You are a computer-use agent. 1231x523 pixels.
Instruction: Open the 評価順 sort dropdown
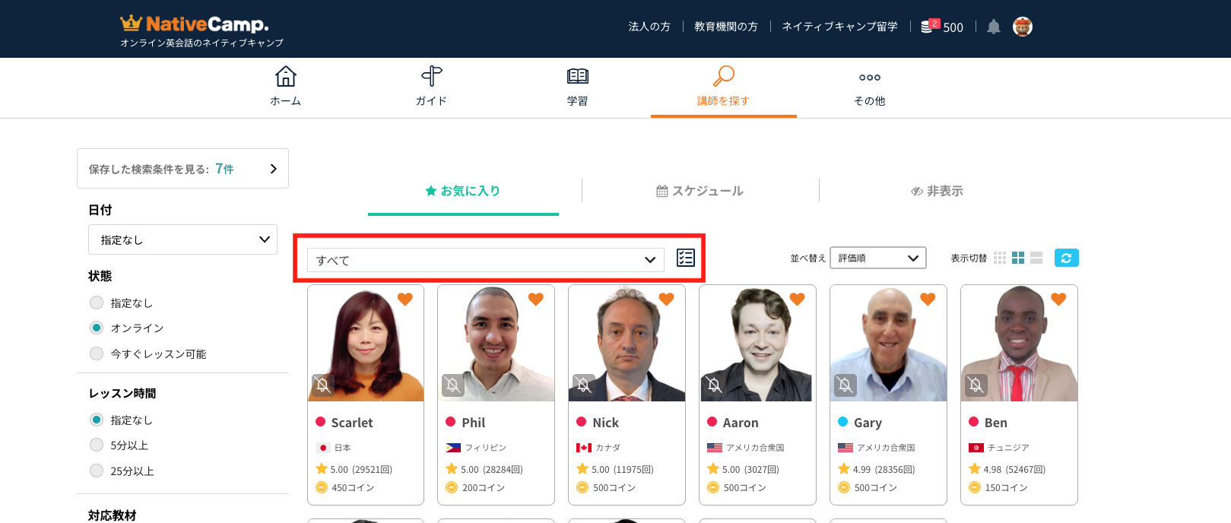(x=877, y=258)
